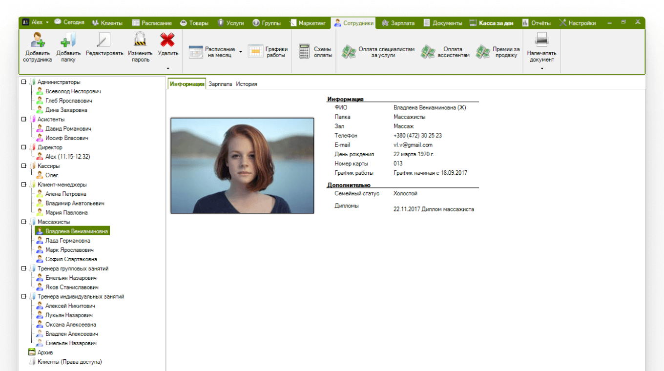
Task: Click the red Delete (Удалить) cross icon
Action: click(167, 40)
